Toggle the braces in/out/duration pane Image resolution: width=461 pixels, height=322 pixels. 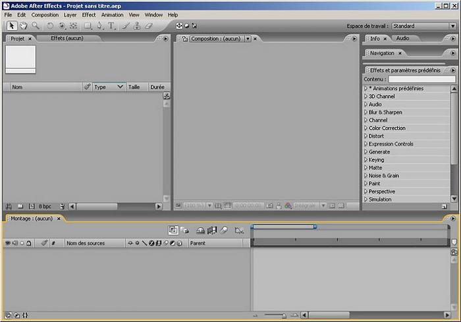[x=25, y=315]
